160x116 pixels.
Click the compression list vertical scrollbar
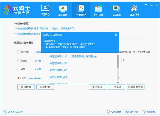point(118,62)
